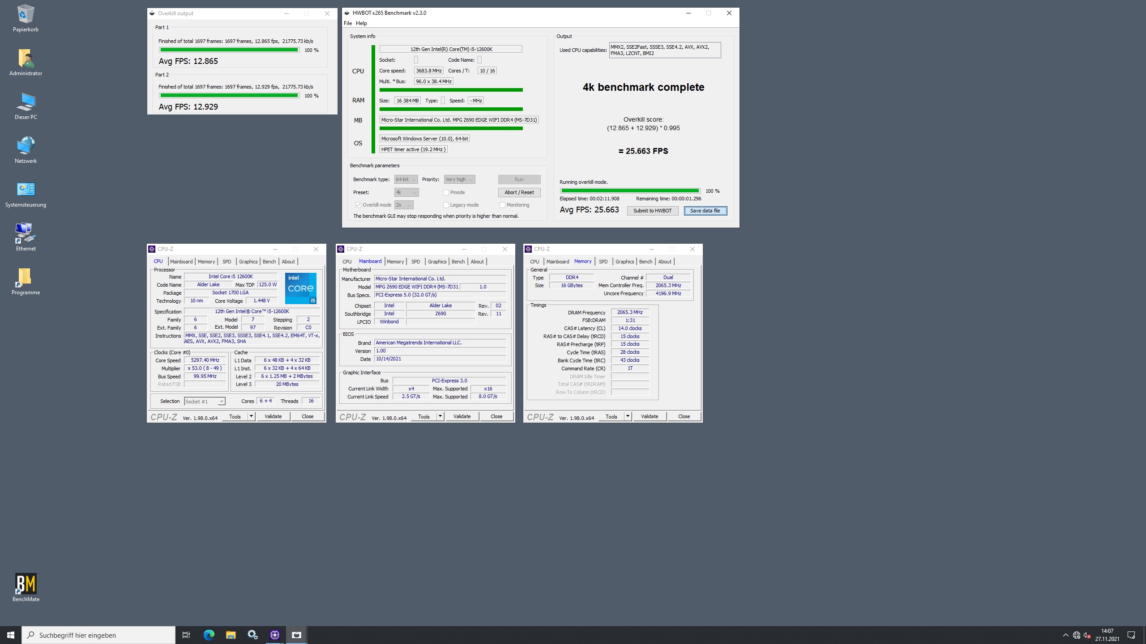
Task: Click the Save data file button
Action: [x=705, y=211]
